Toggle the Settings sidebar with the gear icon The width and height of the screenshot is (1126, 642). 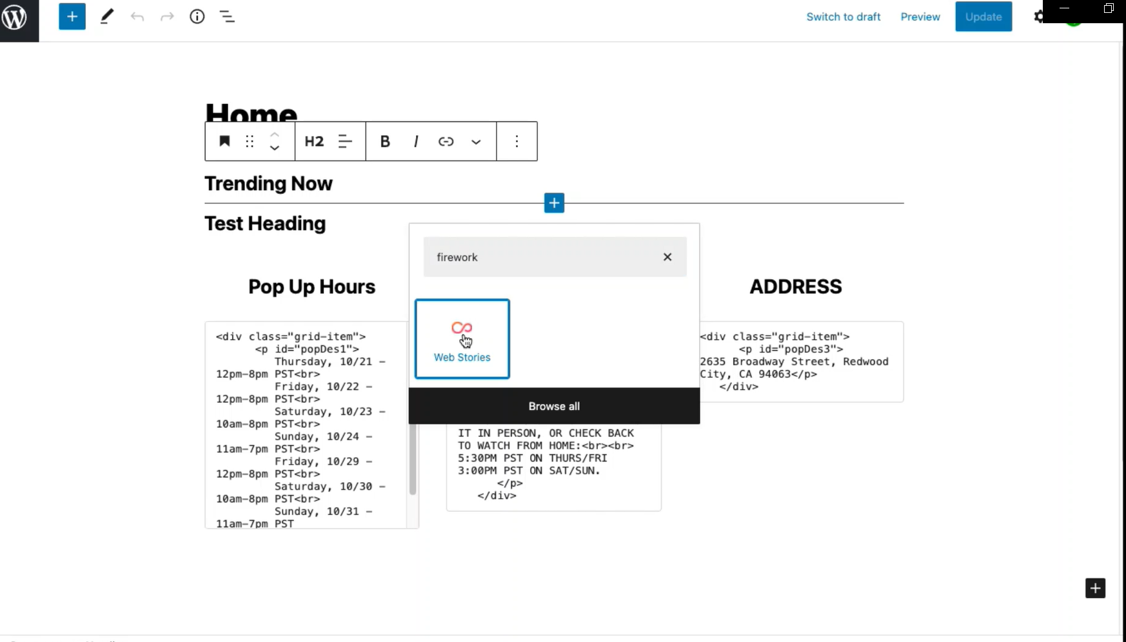[x=1039, y=16]
